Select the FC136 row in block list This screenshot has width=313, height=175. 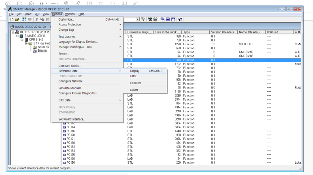point(182,159)
